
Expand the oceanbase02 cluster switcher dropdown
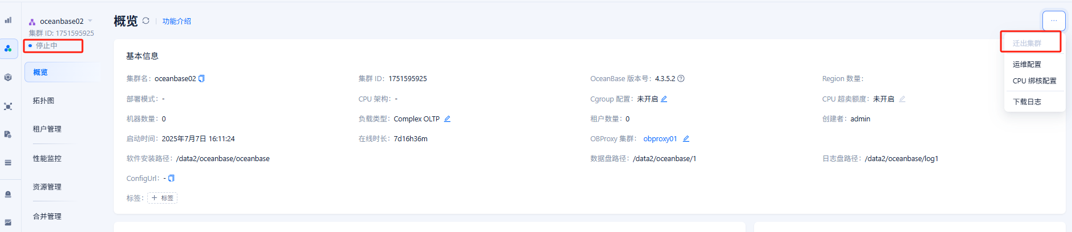(90, 21)
